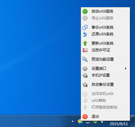This screenshot has height=127, width=135.
Task: Click the register license book icon
Action: (x=85, y=50)
